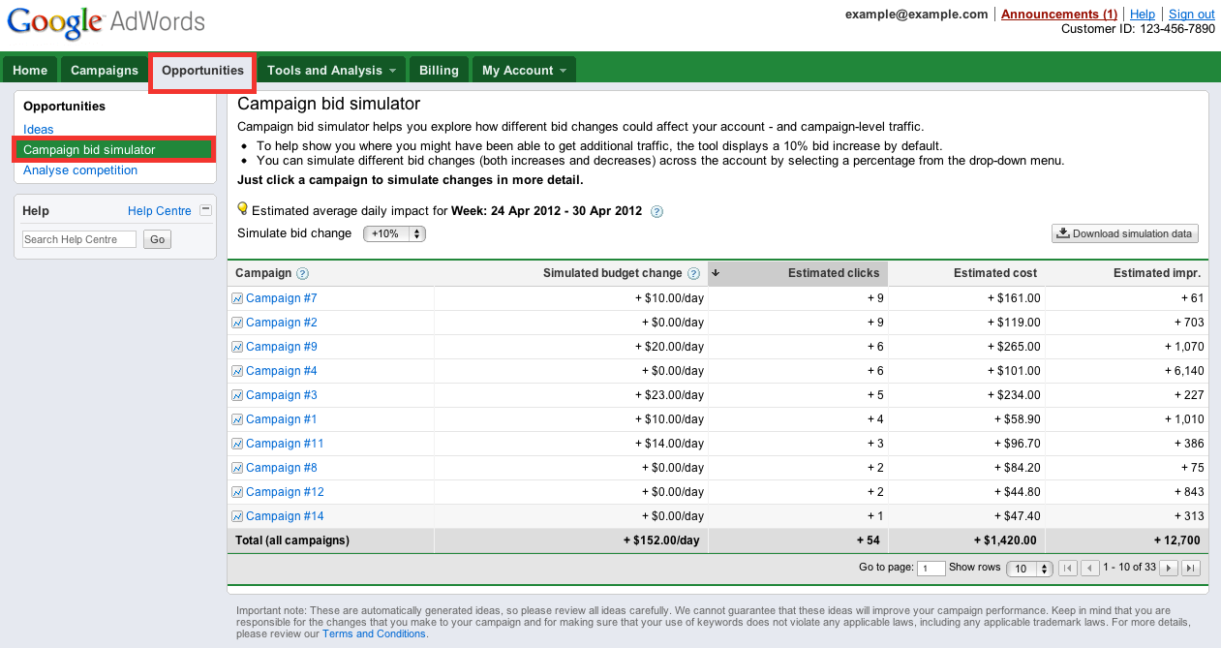Switch to the Campaigns tab

[105, 71]
